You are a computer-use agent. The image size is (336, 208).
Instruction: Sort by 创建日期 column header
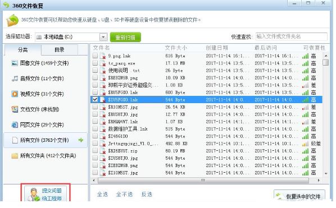pos(217,48)
